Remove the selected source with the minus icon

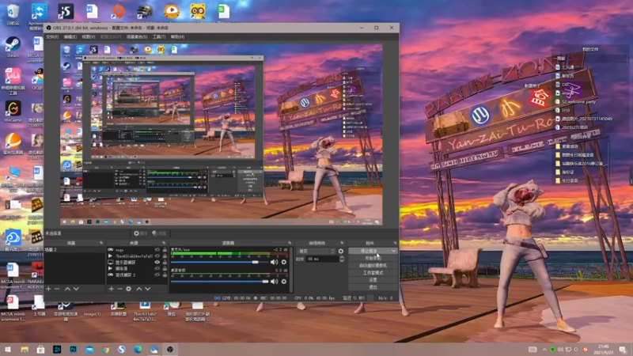120,289
